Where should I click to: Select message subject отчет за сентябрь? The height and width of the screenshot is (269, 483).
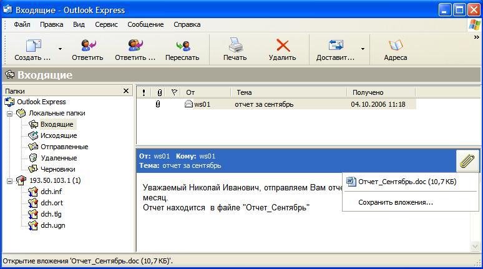[264, 104]
